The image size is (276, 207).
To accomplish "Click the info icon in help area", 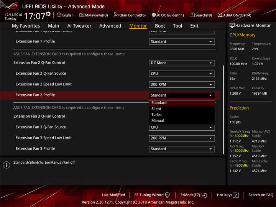I will (x=7, y=165).
